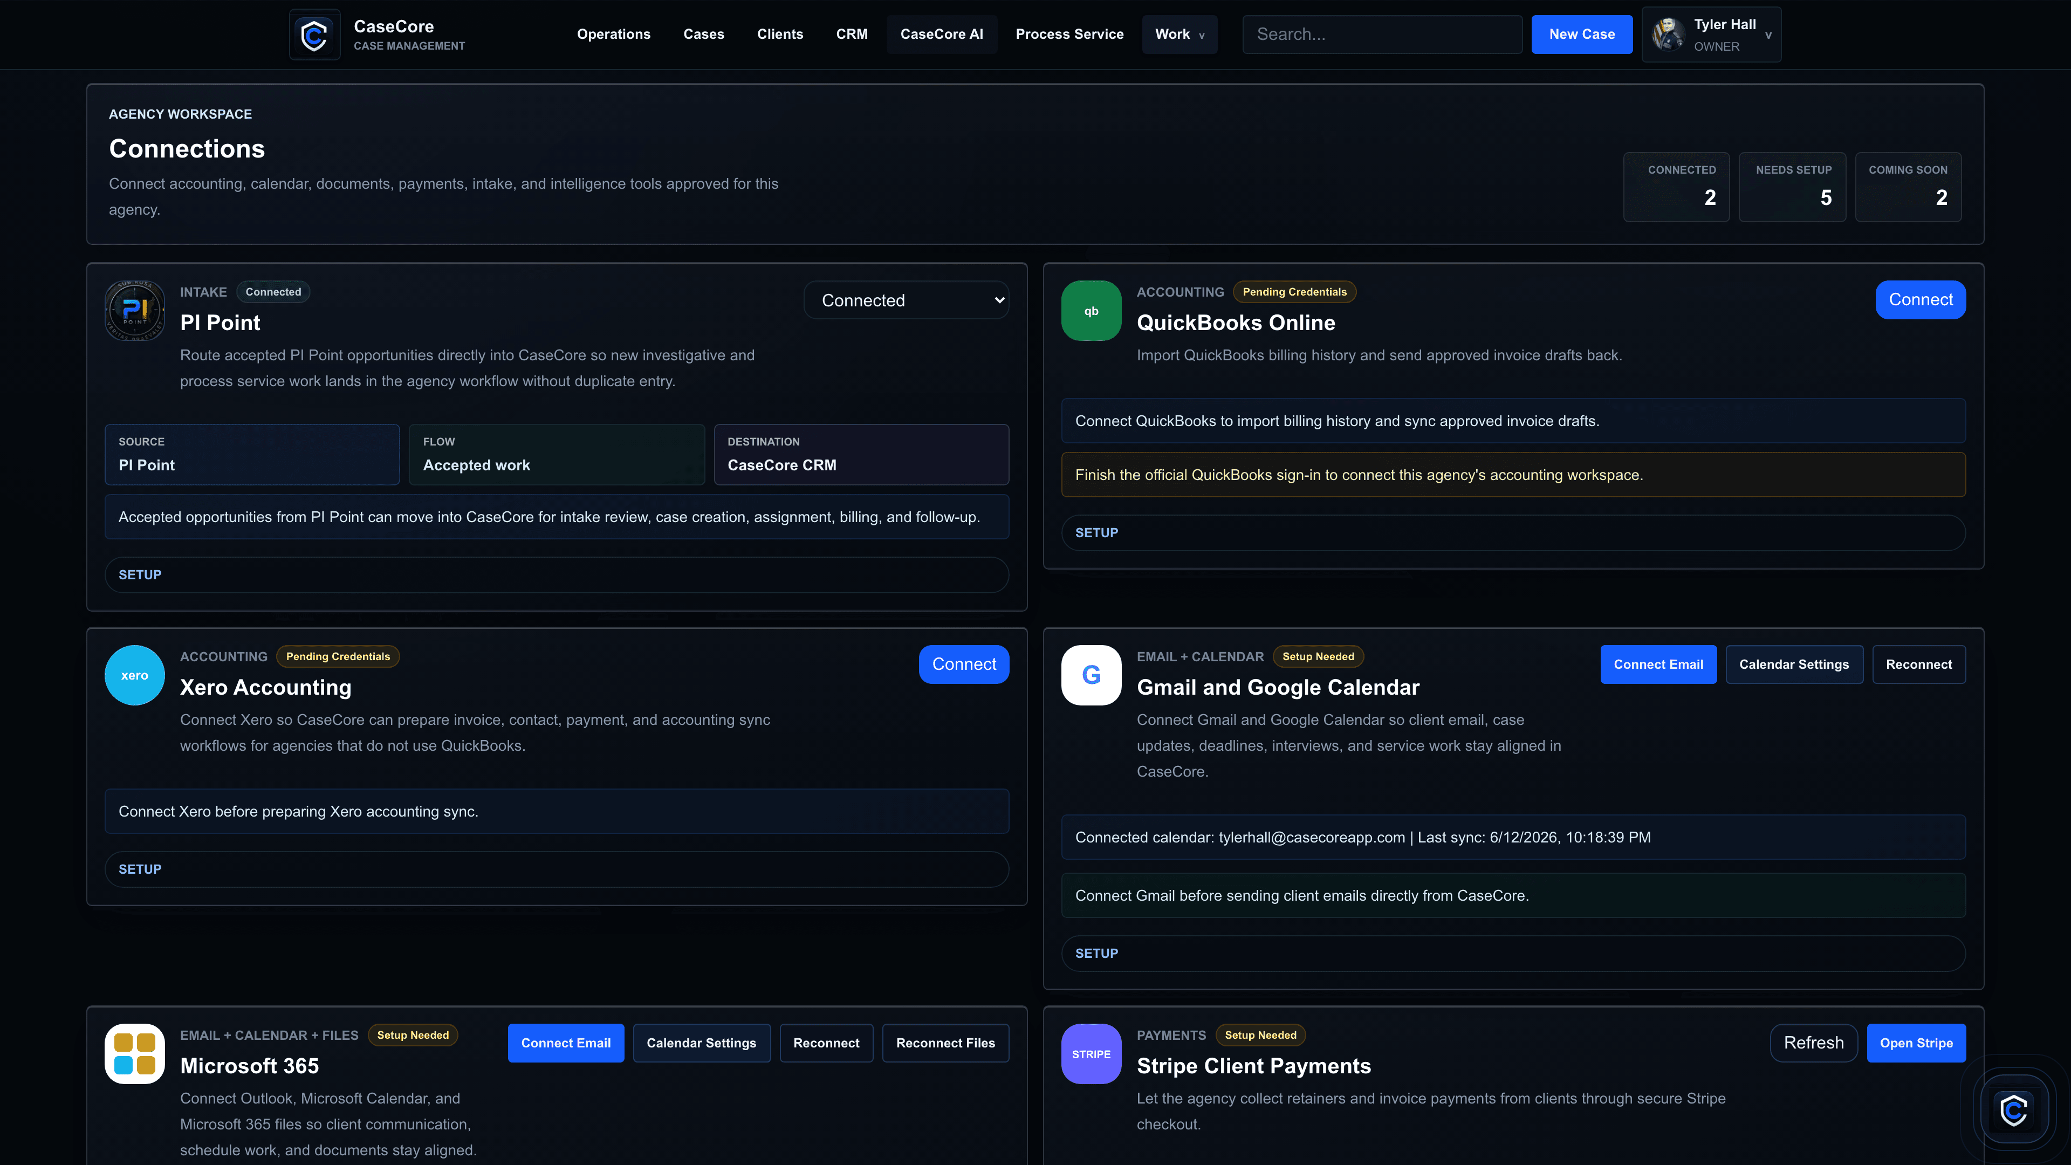Click the PI Point card title
This screenshot has width=2071, height=1165.
[x=220, y=323]
